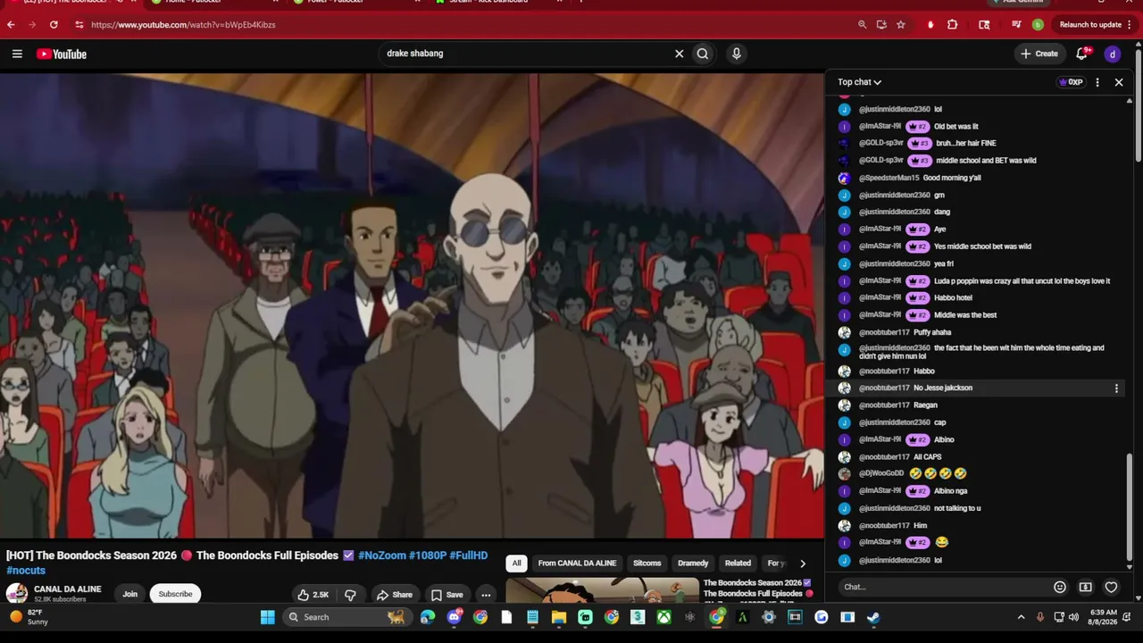The height and width of the screenshot is (643, 1143).
Task: Focus the YouTube search field
Action: 527,54
